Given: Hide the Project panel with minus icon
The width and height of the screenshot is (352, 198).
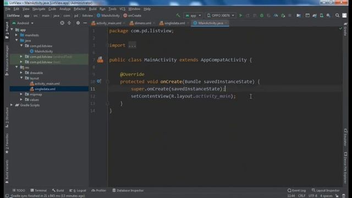Looking at the screenshot, I should [85, 23].
